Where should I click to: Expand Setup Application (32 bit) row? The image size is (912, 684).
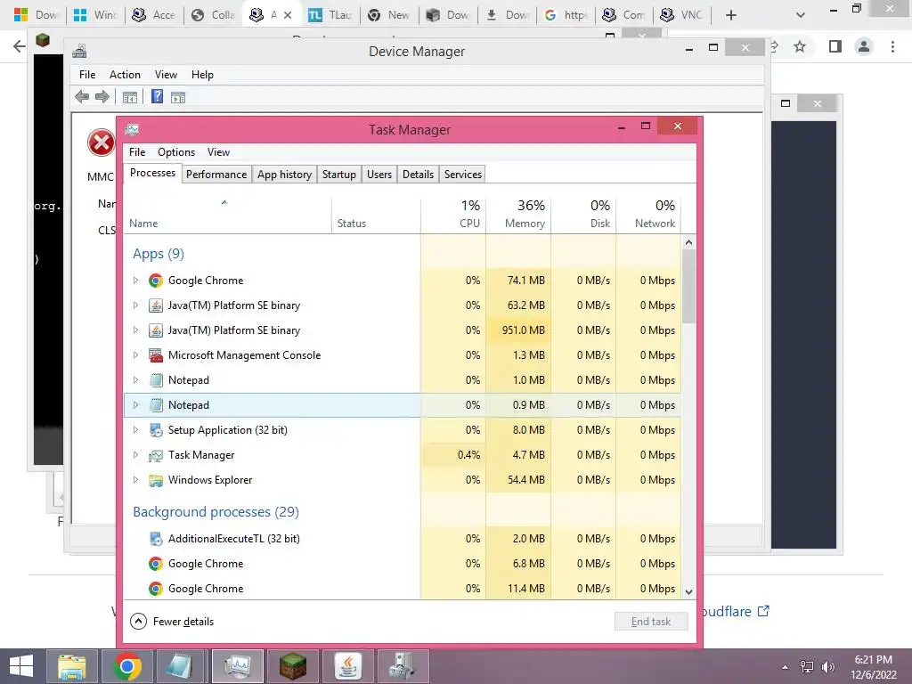coord(135,430)
